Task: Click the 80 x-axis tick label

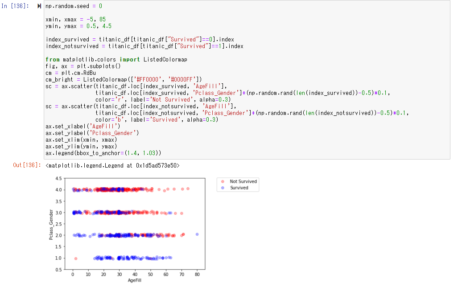Action: point(197,275)
